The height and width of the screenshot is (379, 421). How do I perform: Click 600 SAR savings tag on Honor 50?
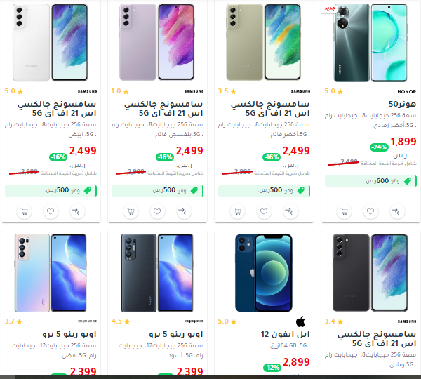(370, 181)
